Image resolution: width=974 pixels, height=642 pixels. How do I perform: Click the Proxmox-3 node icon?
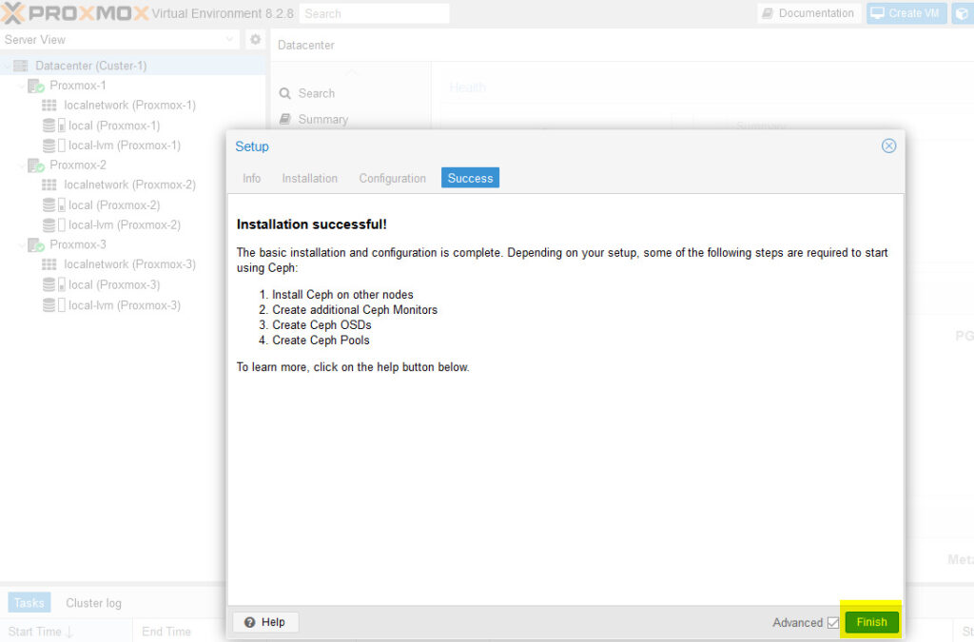coord(36,244)
